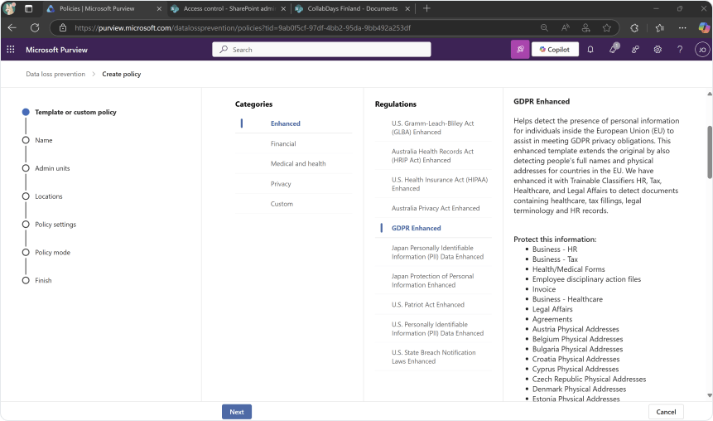Select Template or custom policy step
Viewport: 713px width, 421px height.
click(x=75, y=112)
